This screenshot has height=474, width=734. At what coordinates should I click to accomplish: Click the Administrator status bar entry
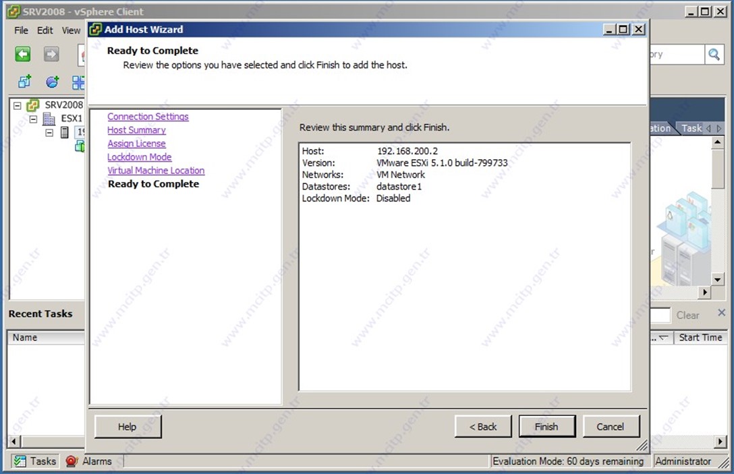[x=683, y=461]
